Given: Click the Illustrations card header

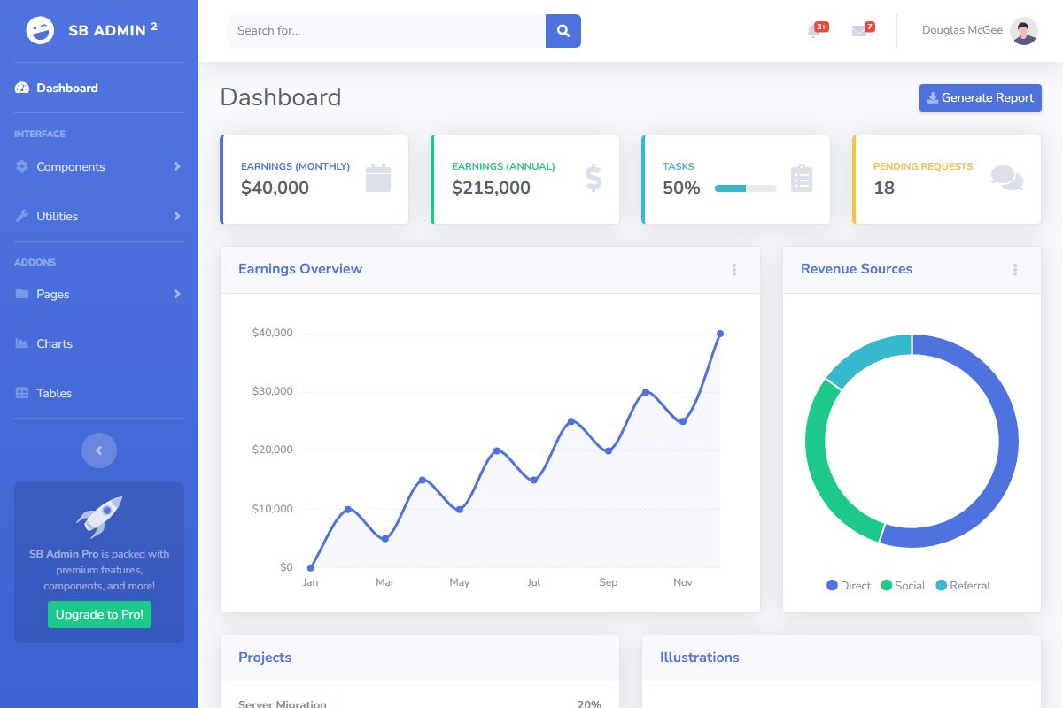Looking at the screenshot, I should tap(842, 658).
